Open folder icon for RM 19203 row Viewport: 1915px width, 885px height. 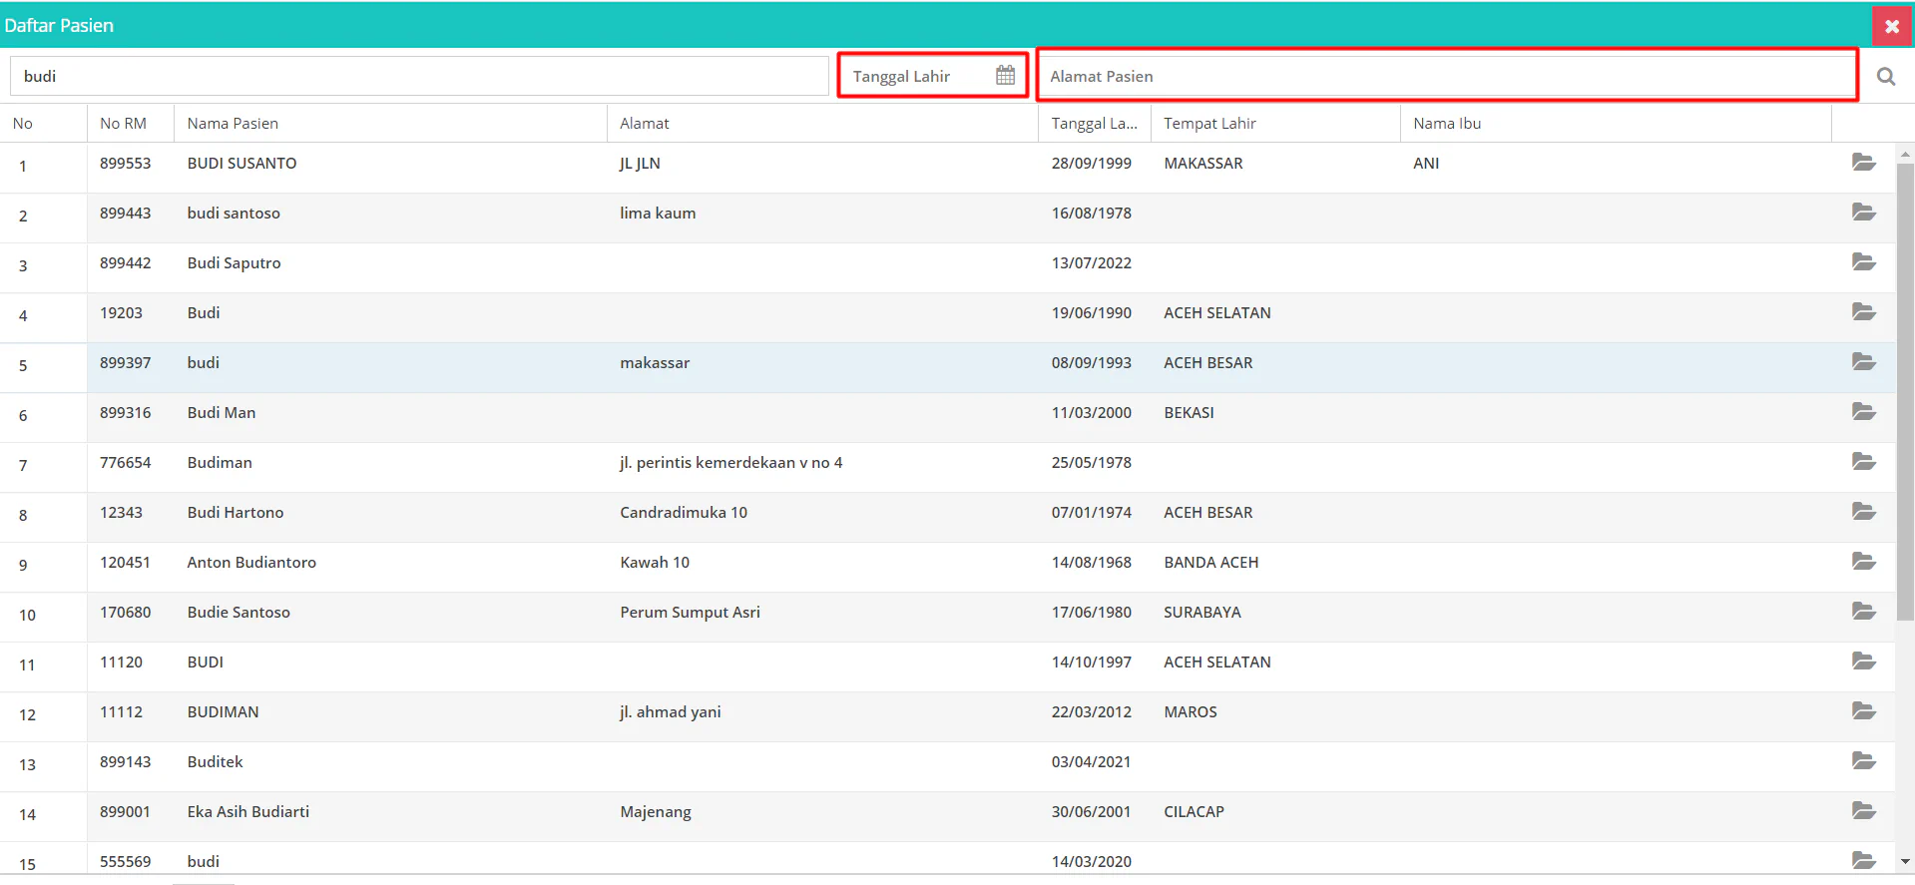click(x=1863, y=311)
